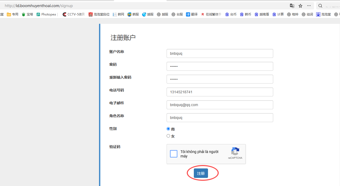Focus the 重新输入密码 field
340x186 pixels.
(x=220, y=79)
